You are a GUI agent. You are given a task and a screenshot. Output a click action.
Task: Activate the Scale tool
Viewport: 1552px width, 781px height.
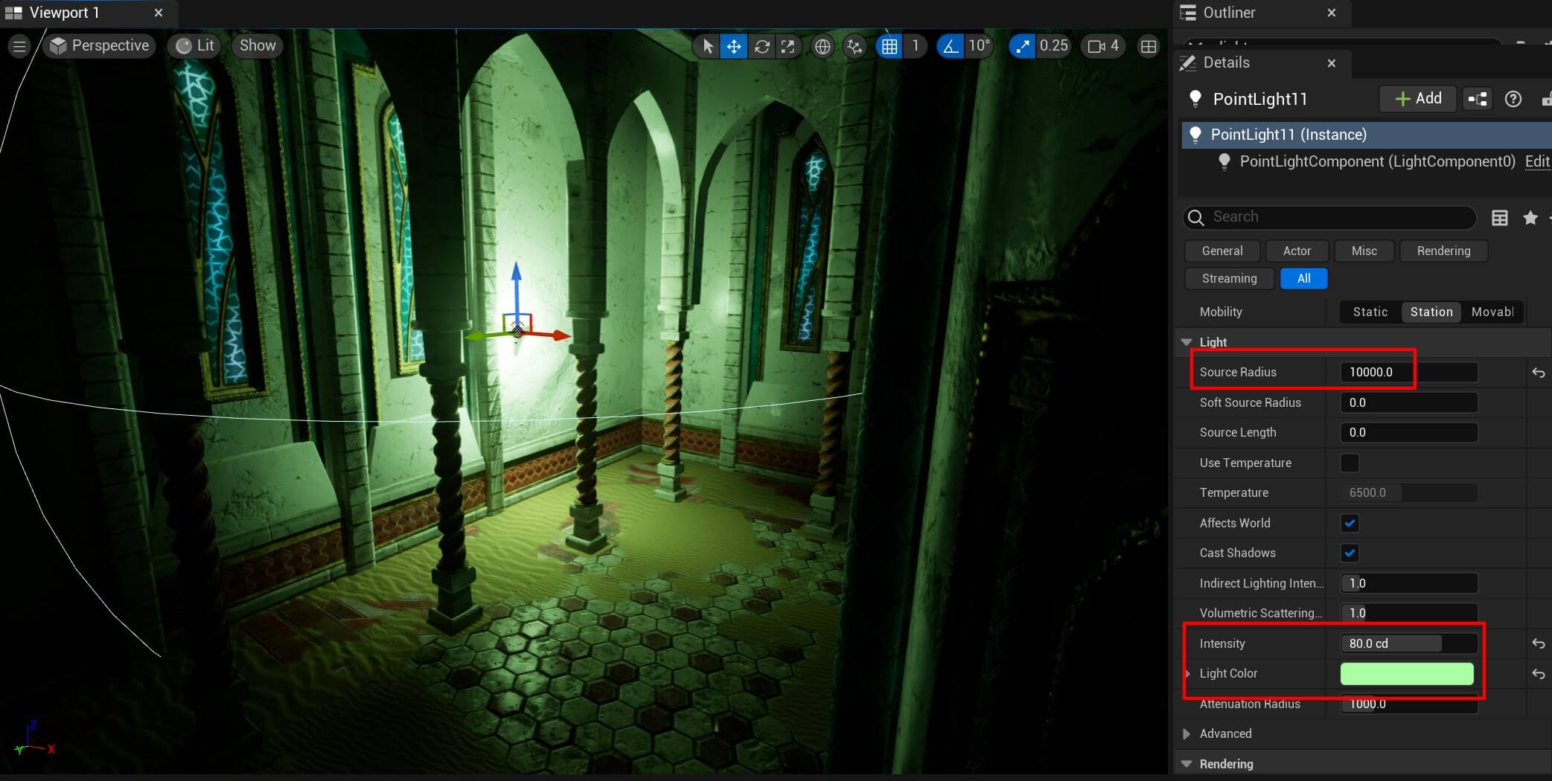click(788, 46)
